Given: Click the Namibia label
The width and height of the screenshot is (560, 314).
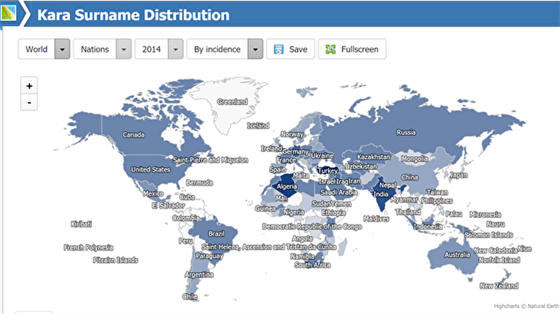Looking at the screenshot, I should (x=302, y=257).
